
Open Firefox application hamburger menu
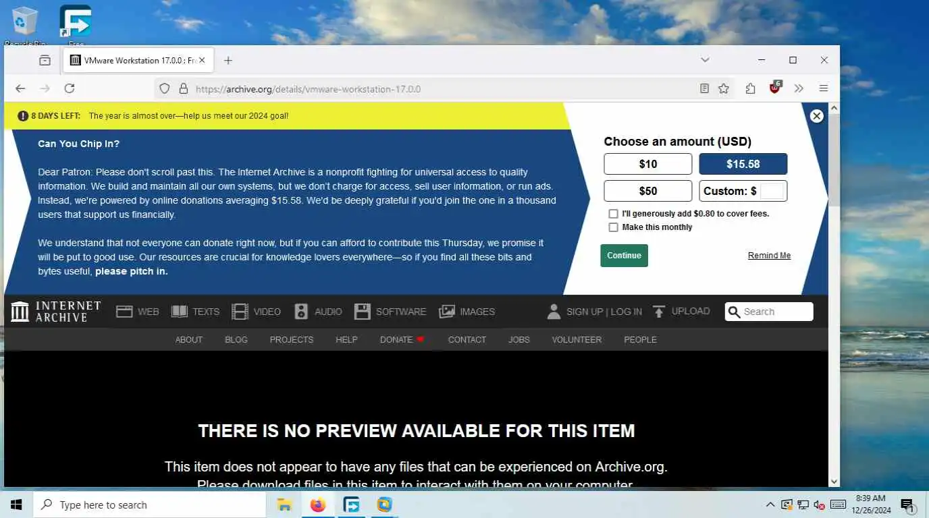coord(823,88)
